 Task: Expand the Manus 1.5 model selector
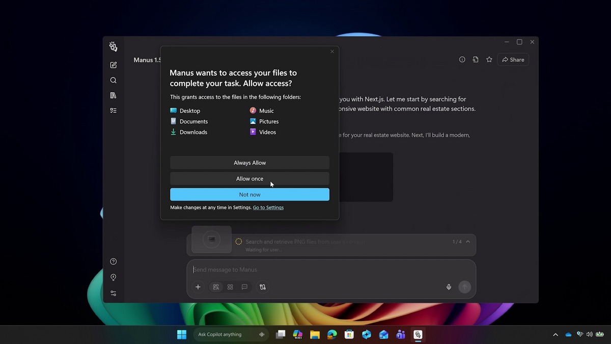147,60
